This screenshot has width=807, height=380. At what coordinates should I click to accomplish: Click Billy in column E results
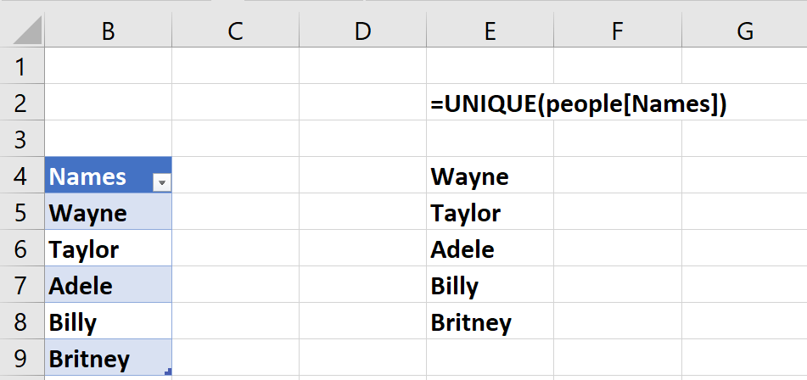[455, 286]
